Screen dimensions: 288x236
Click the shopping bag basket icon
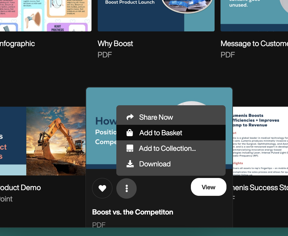130,133
